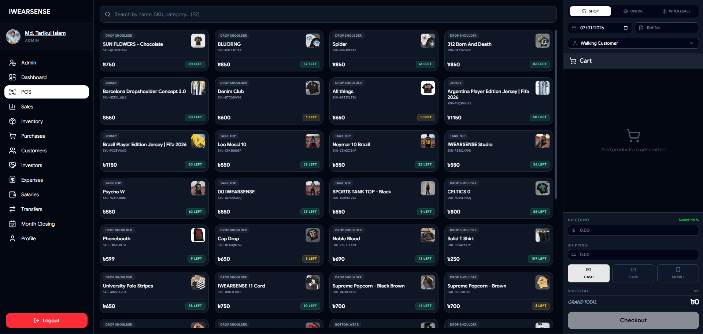Add Argentina Player Edition Jersey card
Image resolution: width=703 pixels, height=334 pixels.
(499, 101)
